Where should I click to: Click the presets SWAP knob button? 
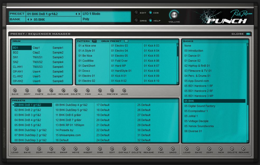pyautogui.click(x=63, y=149)
